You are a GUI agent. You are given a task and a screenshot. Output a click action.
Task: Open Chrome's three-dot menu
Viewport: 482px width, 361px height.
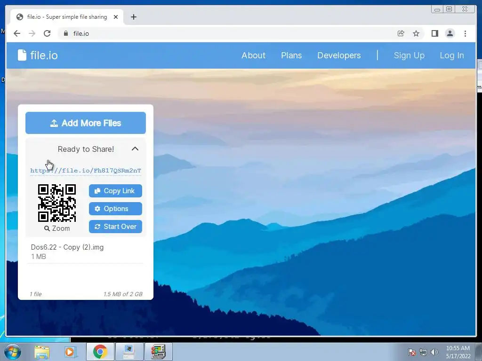[465, 33]
